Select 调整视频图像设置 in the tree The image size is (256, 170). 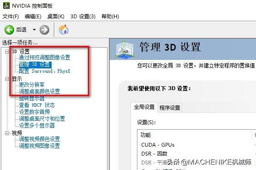click(39, 146)
